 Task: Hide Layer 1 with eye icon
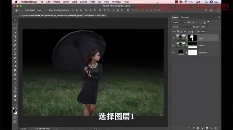click(x=174, y=38)
